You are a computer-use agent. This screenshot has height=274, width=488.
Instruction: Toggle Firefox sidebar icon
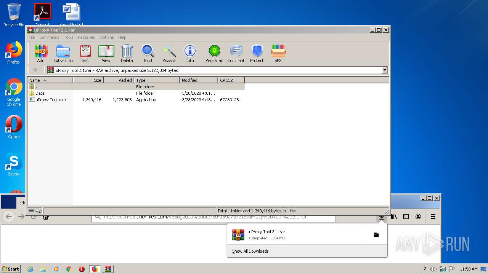[x=406, y=217]
